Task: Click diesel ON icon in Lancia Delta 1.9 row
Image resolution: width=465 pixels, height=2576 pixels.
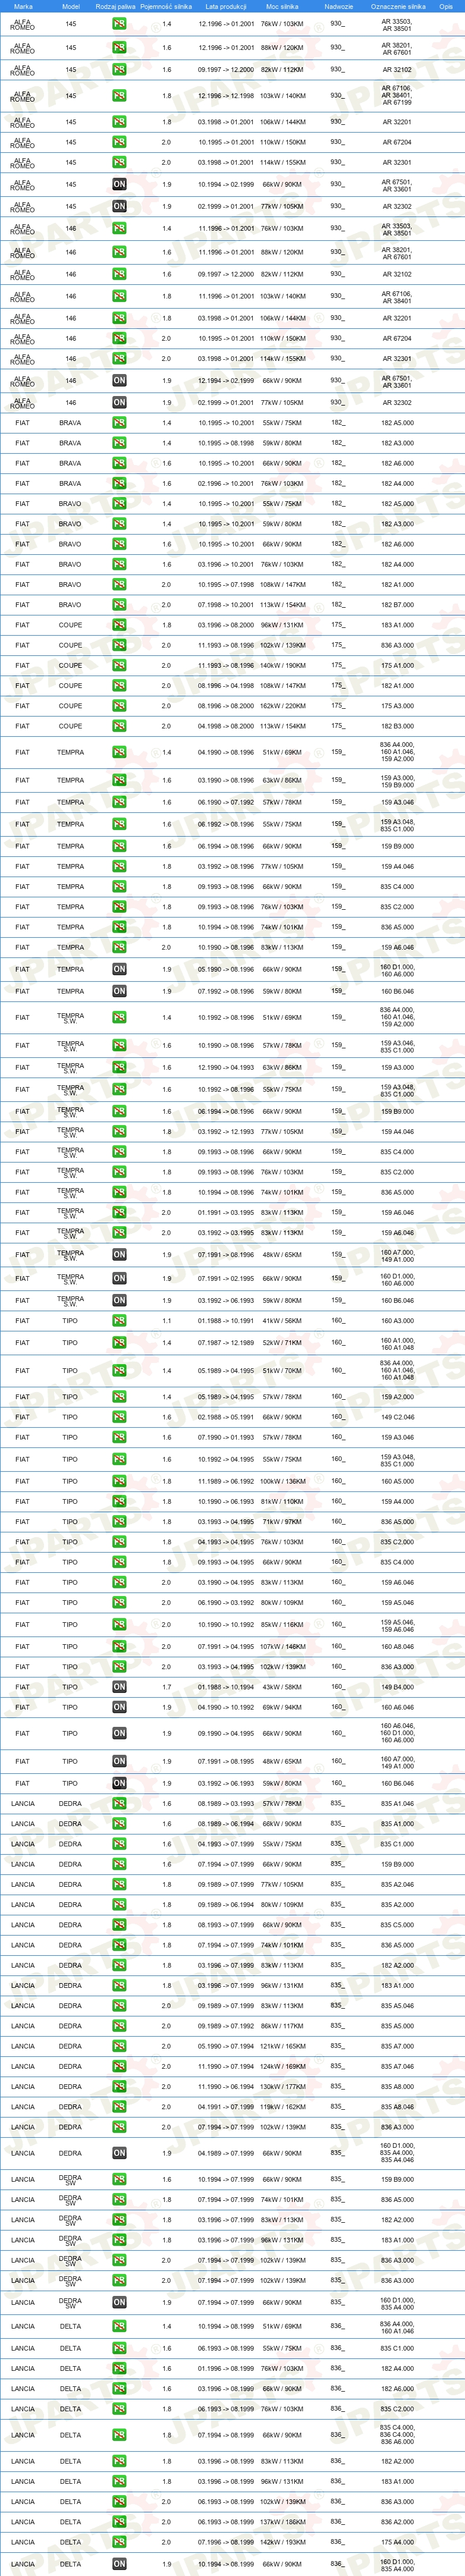Action: point(119,2564)
